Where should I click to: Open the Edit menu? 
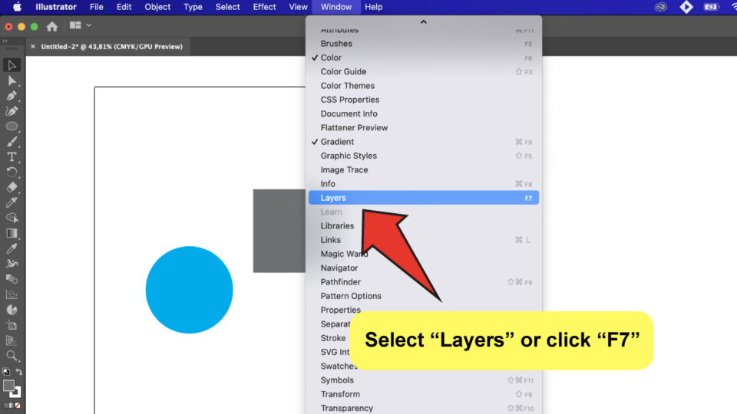coord(124,7)
